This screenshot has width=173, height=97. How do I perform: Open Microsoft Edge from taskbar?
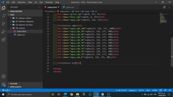click(65, 94)
